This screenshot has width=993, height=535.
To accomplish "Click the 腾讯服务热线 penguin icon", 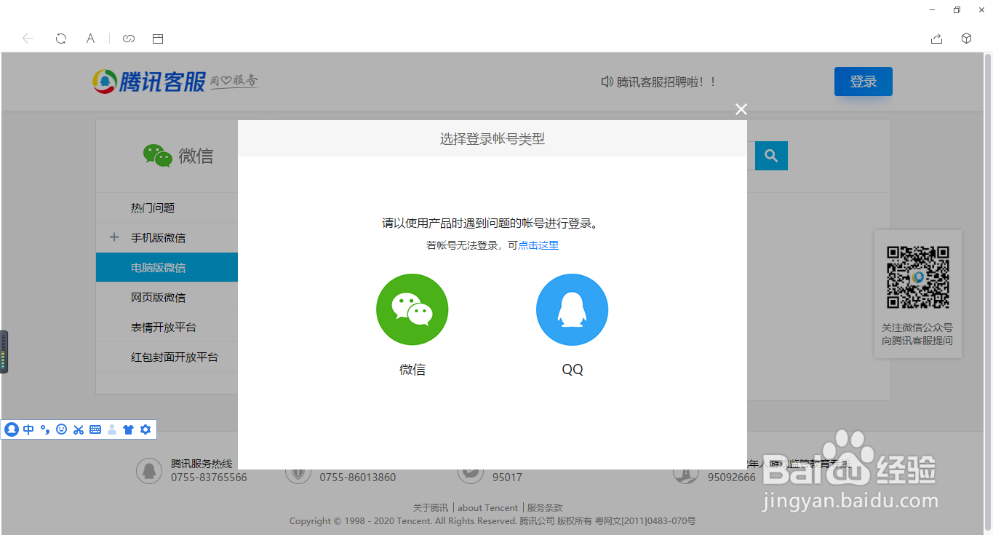I will (x=149, y=471).
